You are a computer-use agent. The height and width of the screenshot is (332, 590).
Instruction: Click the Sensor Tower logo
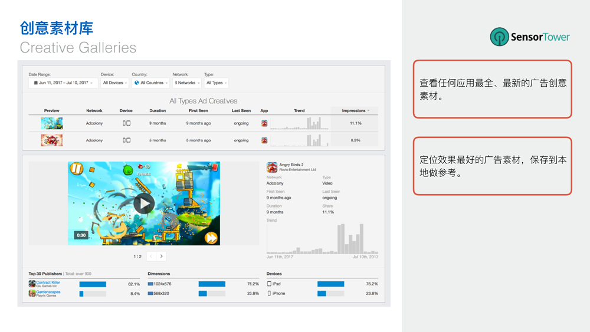point(530,37)
